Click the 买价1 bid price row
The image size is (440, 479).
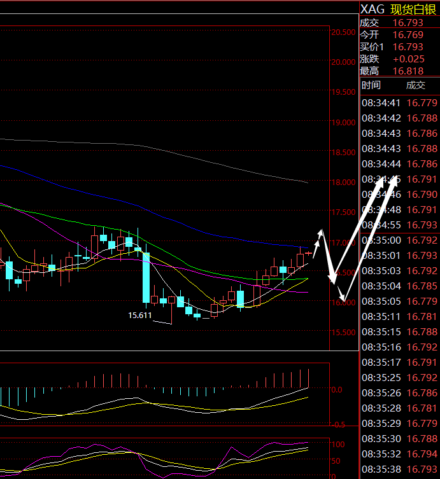coord(400,47)
